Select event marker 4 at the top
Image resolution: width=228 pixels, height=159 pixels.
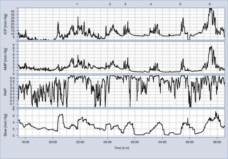151,4
